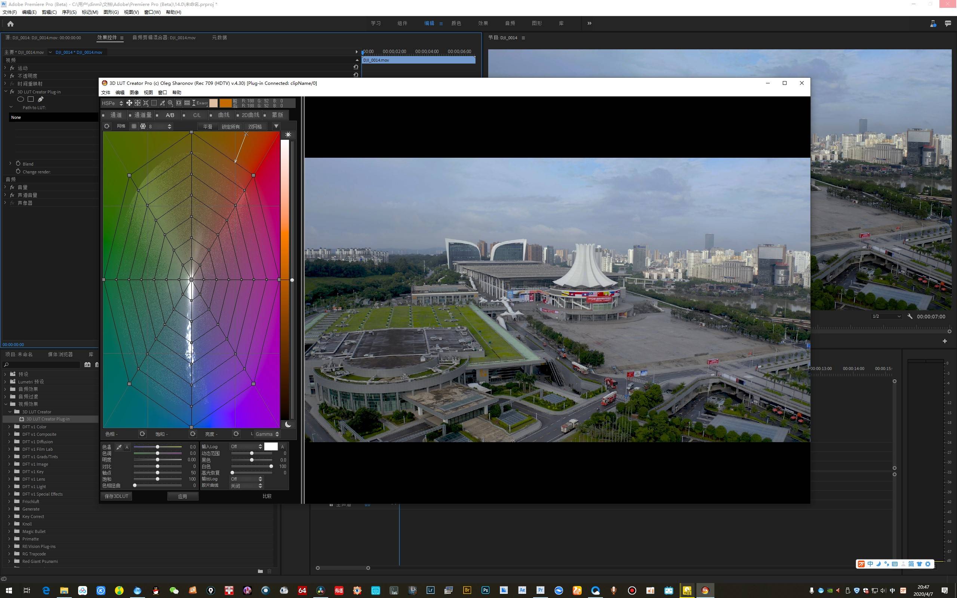Viewport: 957px width, 598px height.
Task: Click the 双网格 button
Action: (x=255, y=127)
